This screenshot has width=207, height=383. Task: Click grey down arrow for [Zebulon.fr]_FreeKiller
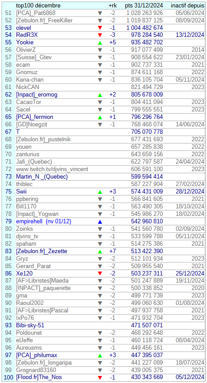(x=100, y=21)
